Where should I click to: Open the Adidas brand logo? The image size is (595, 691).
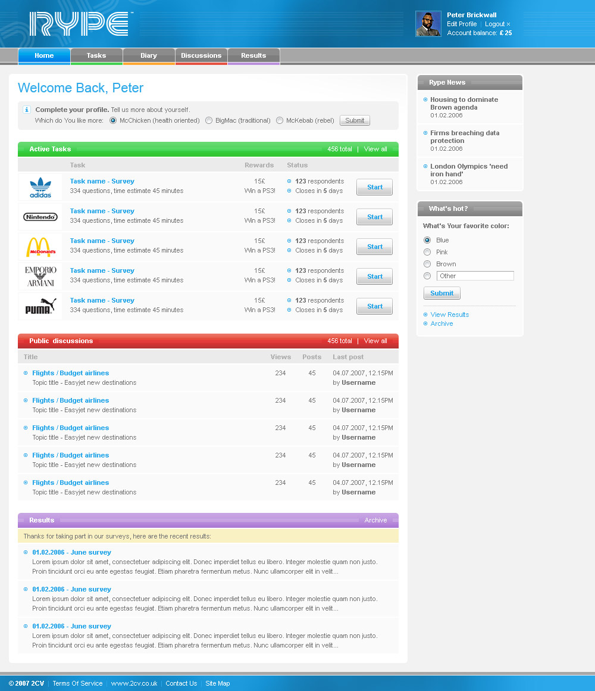(40, 187)
